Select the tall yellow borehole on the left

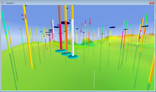28,37
